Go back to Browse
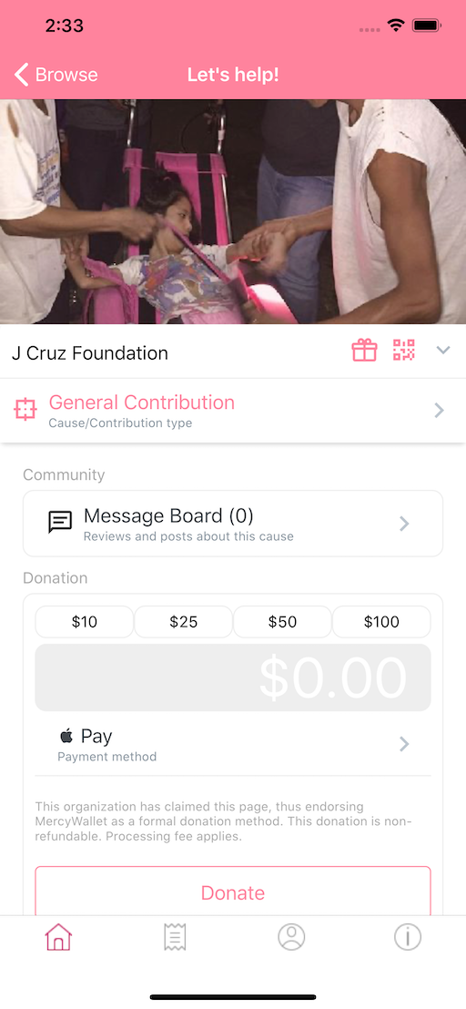This screenshot has width=466, height=1009. [56, 75]
